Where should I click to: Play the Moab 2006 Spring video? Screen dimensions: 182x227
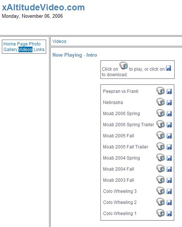[161, 113]
